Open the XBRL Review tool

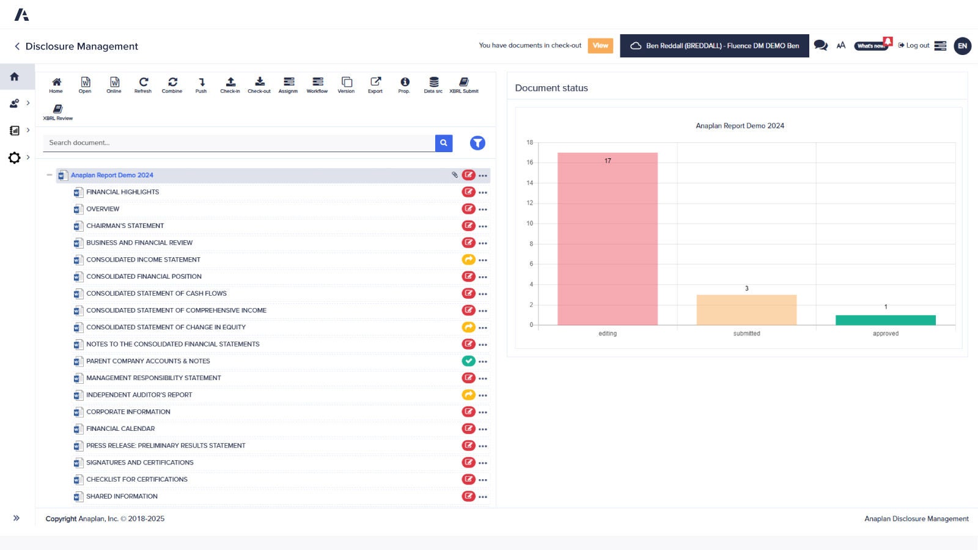(x=58, y=111)
